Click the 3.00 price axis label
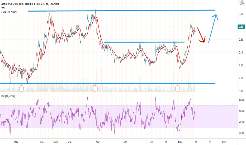This screenshot has height=145, width=246. 241,14
